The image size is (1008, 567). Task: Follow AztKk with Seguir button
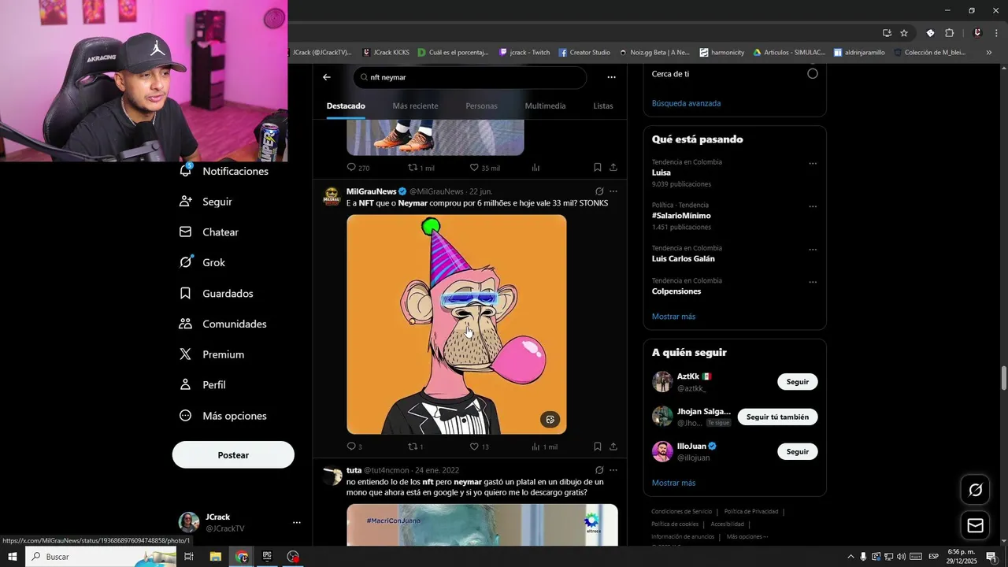pos(797,382)
